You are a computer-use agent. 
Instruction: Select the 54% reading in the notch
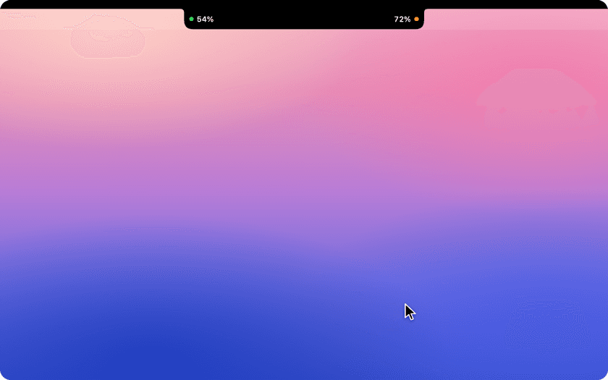(x=205, y=20)
